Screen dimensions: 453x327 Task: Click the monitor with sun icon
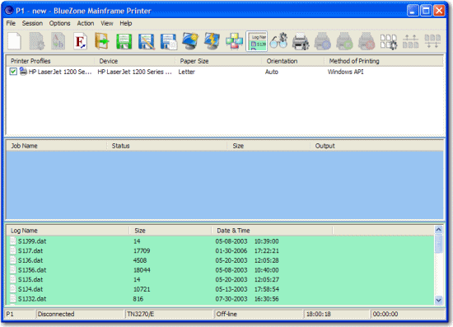[190, 41]
